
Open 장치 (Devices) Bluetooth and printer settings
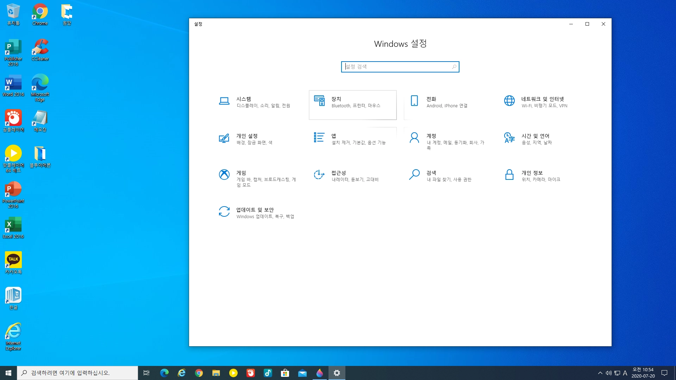pos(352,102)
